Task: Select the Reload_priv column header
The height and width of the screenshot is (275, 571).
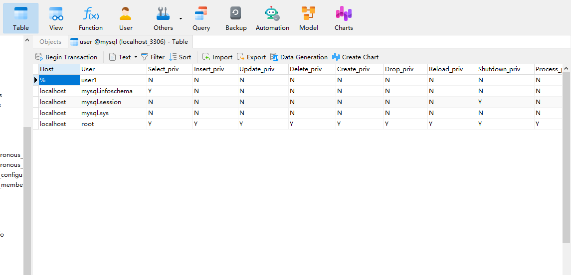Action: pyautogui.click(x=452, y=69)
